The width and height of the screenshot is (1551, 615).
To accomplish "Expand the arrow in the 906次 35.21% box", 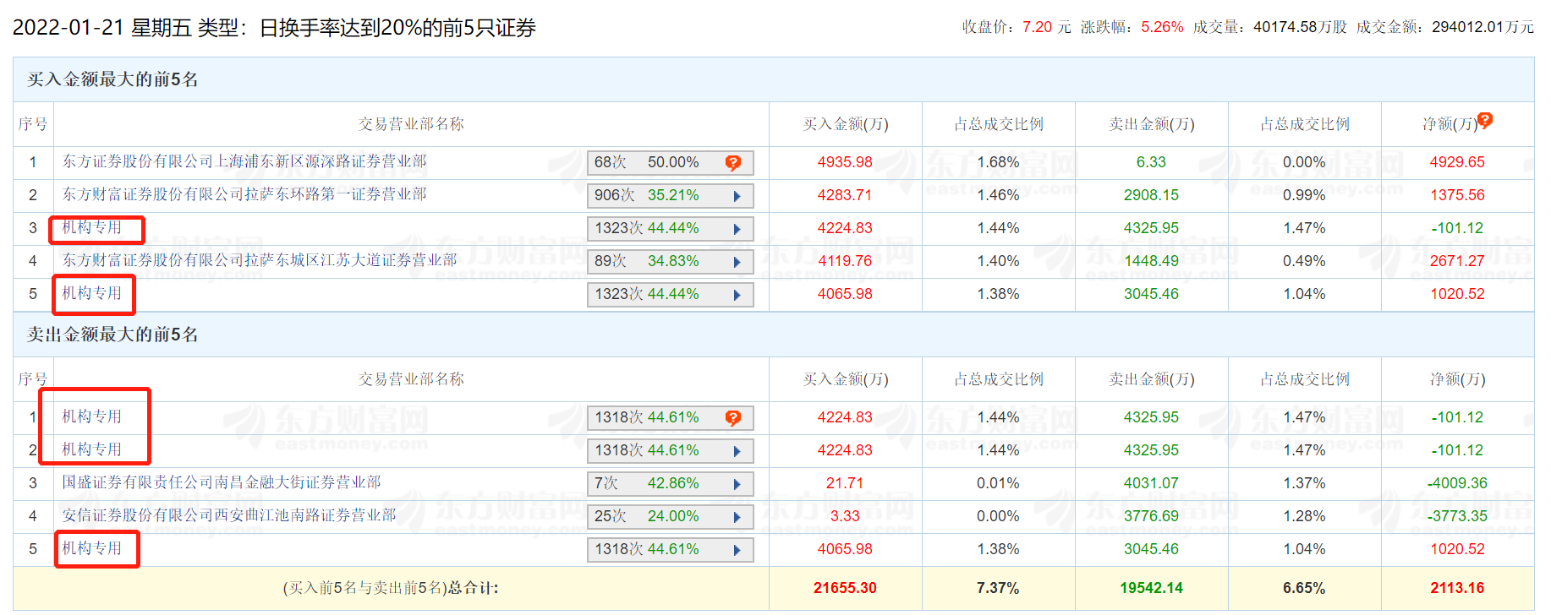I will tap(737, 196).
